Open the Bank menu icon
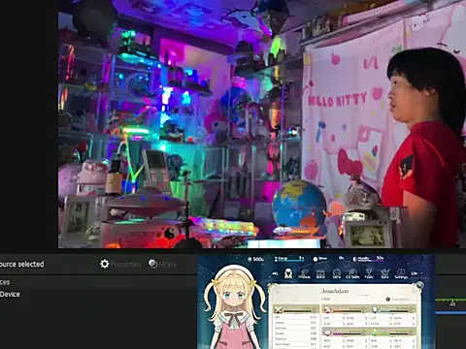 click(x=320, y=273)
